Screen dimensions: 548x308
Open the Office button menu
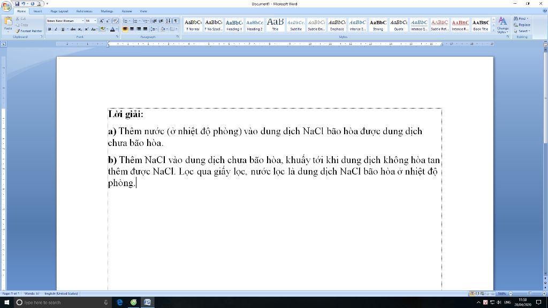(6, 6)
